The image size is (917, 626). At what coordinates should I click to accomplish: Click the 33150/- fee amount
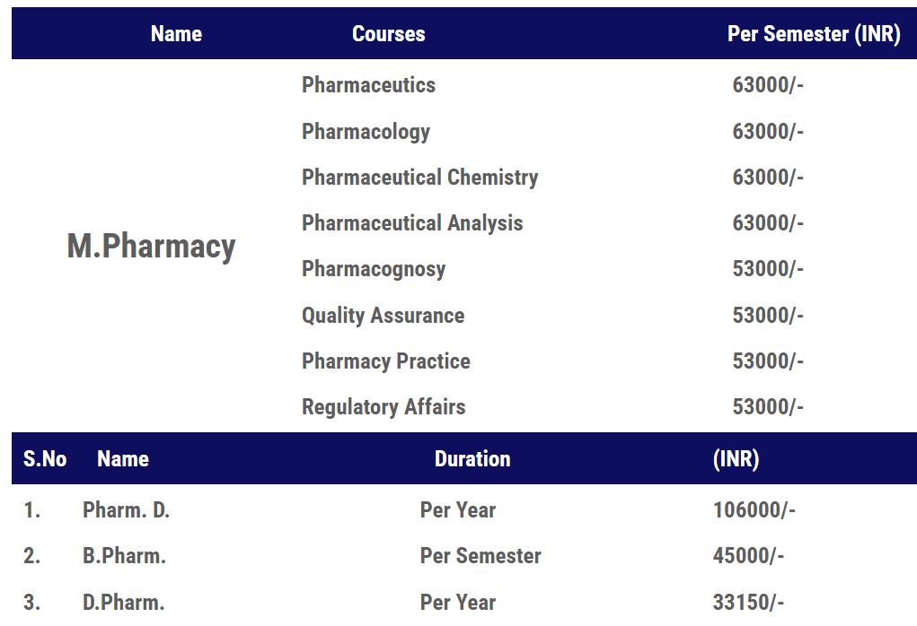point(748,603)
